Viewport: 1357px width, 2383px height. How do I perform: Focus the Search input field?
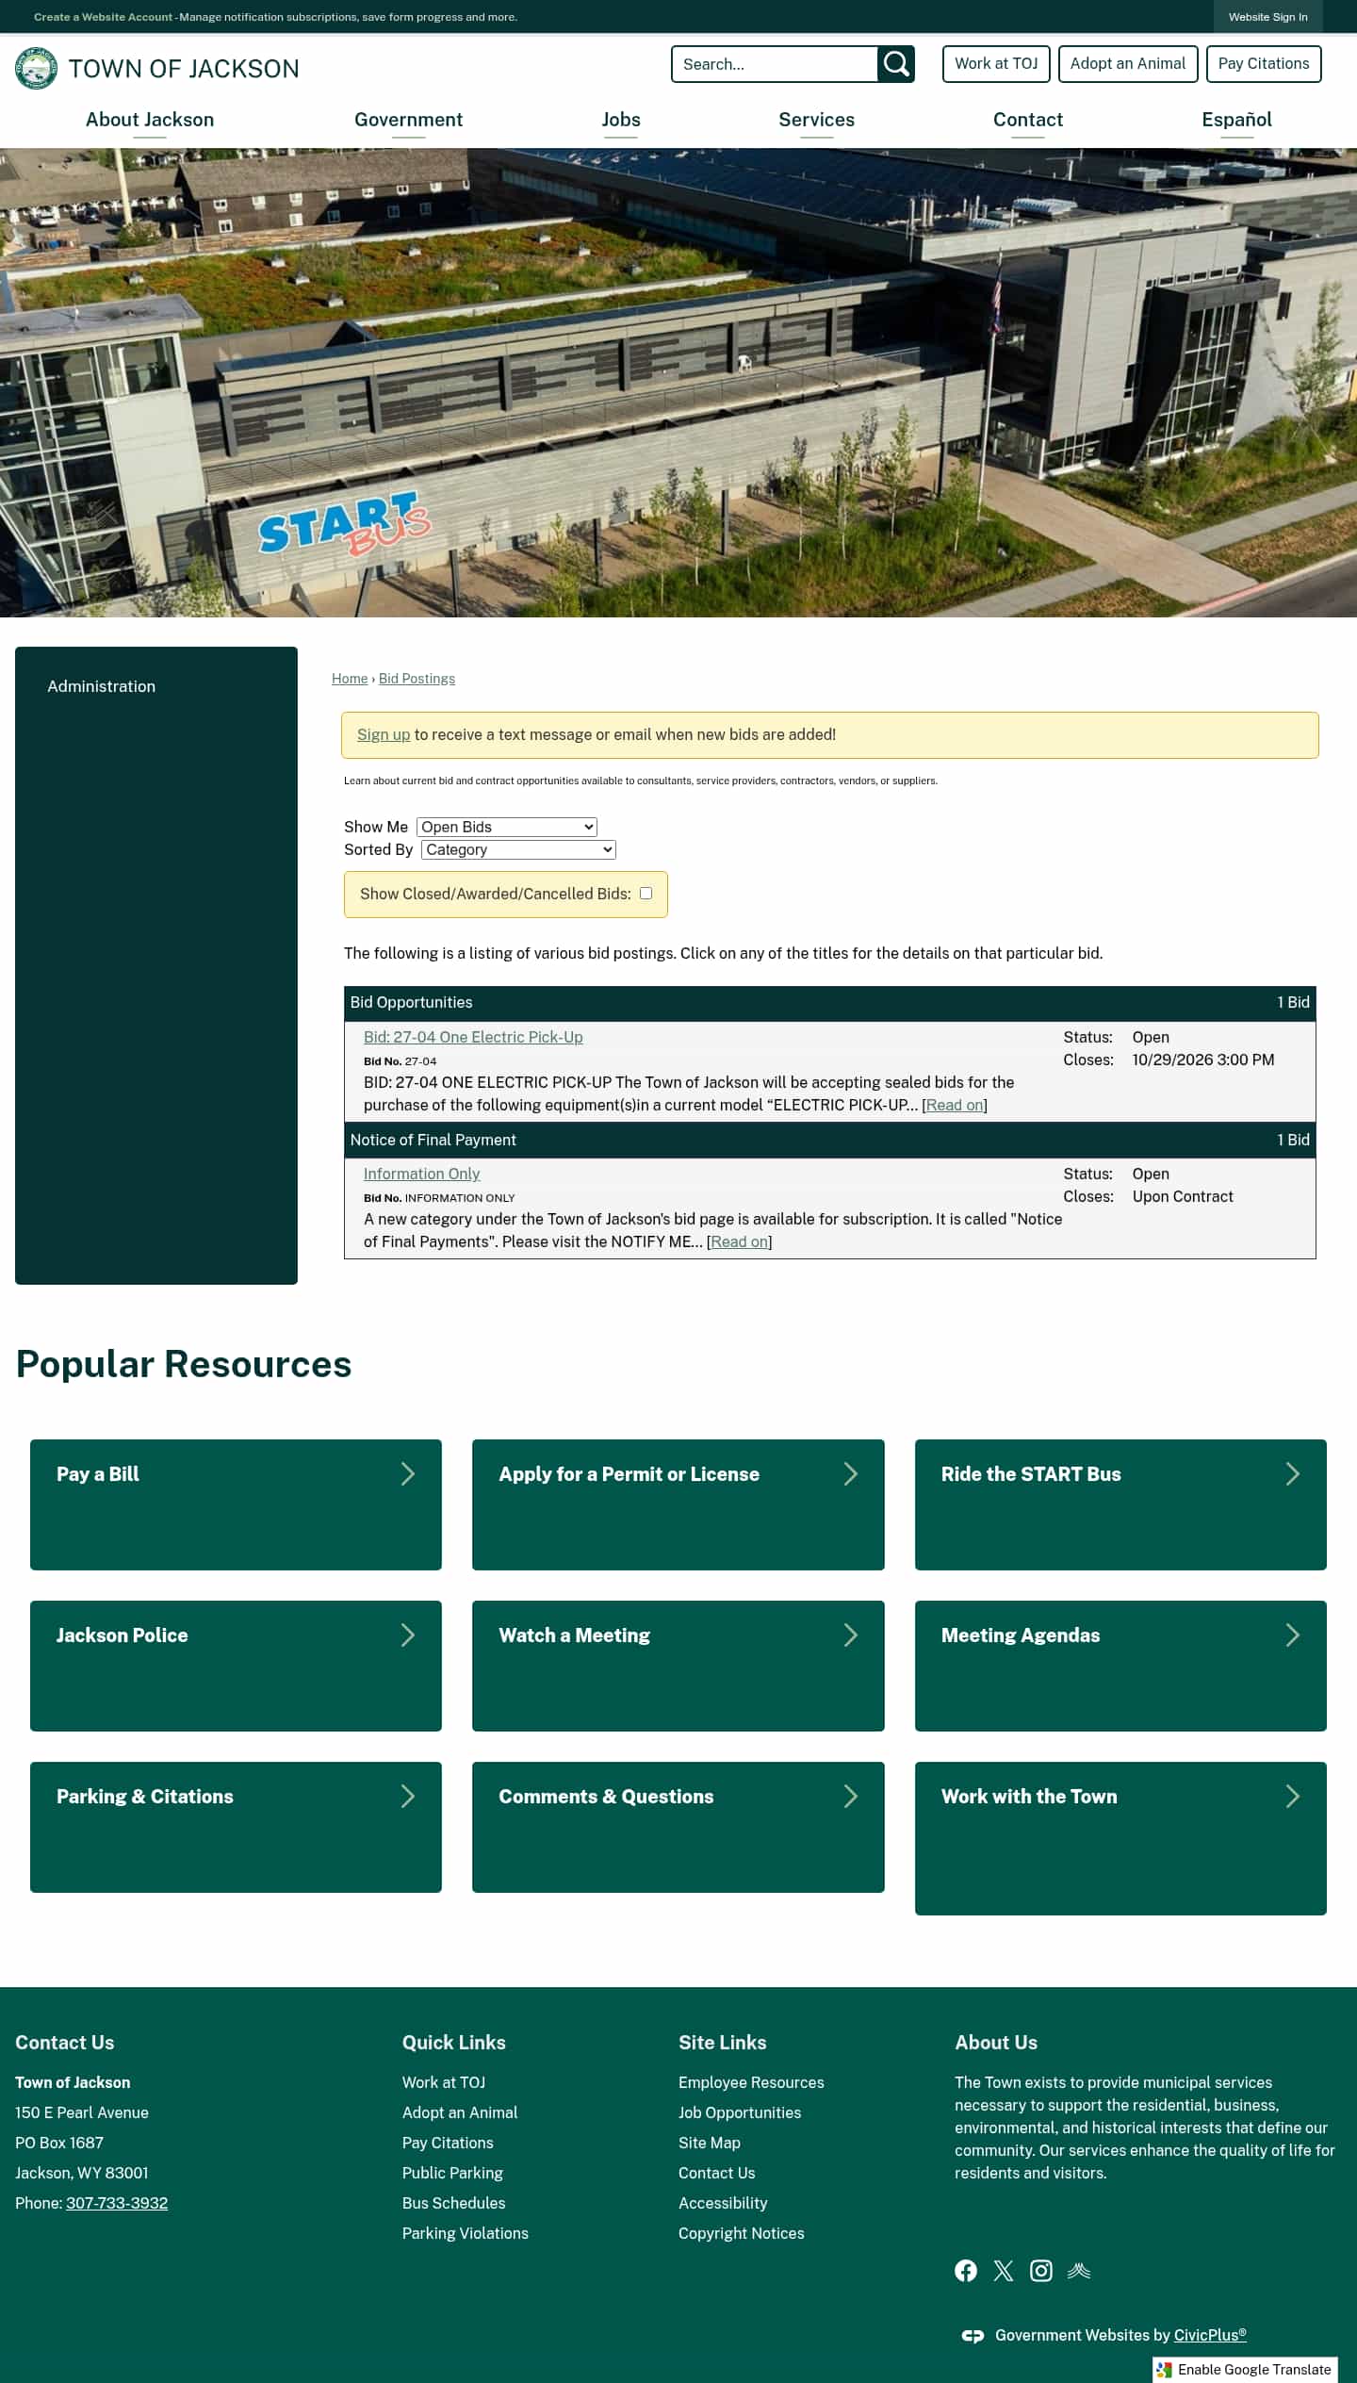click(x=775, y=64)
